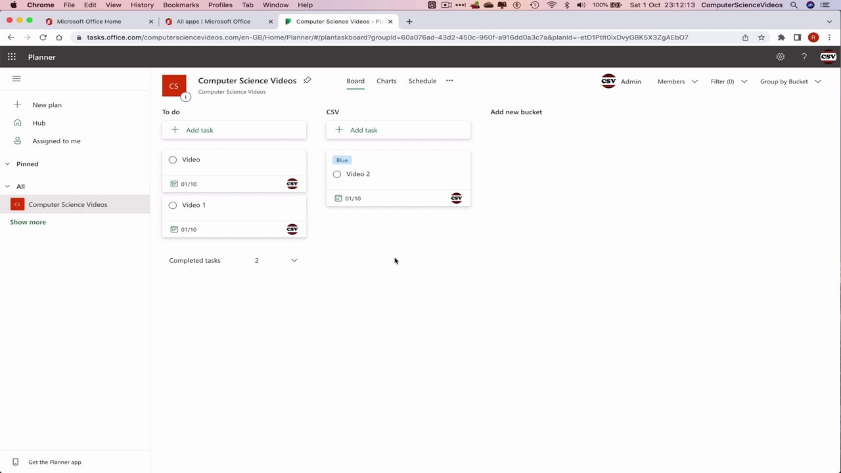This screenshot has width=841, height=473.
Task: Open plan info icon under CS logo
Action: [185, 97]
